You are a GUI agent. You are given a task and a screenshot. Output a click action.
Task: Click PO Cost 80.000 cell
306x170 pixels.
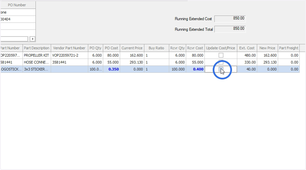pyautogui.click(x=111, y=55)
